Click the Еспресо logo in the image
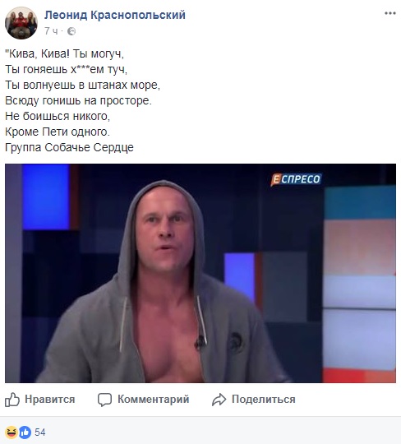This screenshot has height=444, width=401. [296, 179]
